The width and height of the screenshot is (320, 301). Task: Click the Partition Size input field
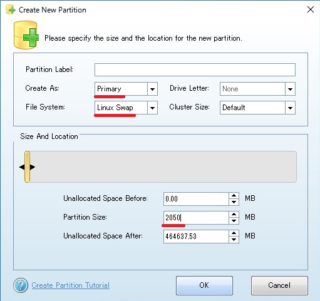pyautogui.click(x=196, y=218)
